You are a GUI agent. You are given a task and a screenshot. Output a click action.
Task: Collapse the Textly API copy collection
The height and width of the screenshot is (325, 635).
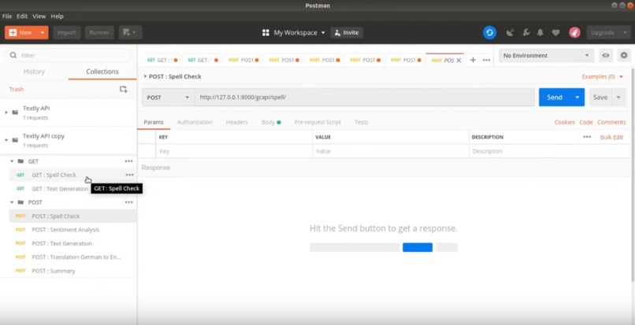(x=6, y=140)
